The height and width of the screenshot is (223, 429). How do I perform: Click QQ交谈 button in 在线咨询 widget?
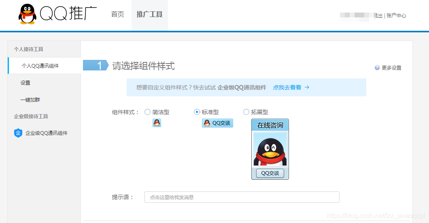click(x=270, y=173)
